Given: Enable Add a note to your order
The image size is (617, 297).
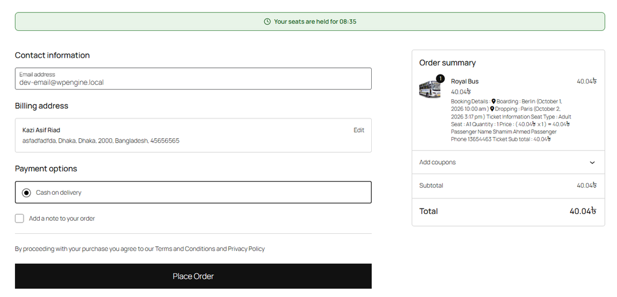Looking at the screenshot, I should pyautogui.click(x=19, y=218).
